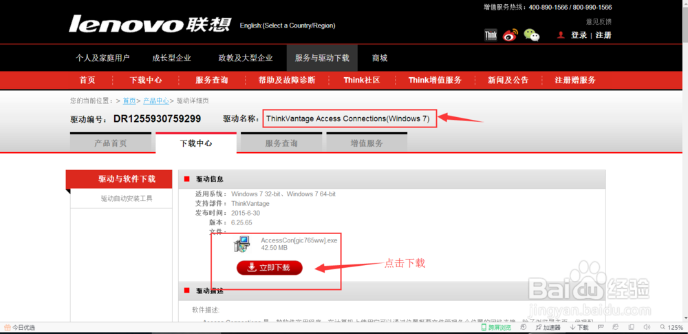Click the AccessCon installer file icon
The image size is (688, 334).
pyautogui.click(x=241, y=244)
